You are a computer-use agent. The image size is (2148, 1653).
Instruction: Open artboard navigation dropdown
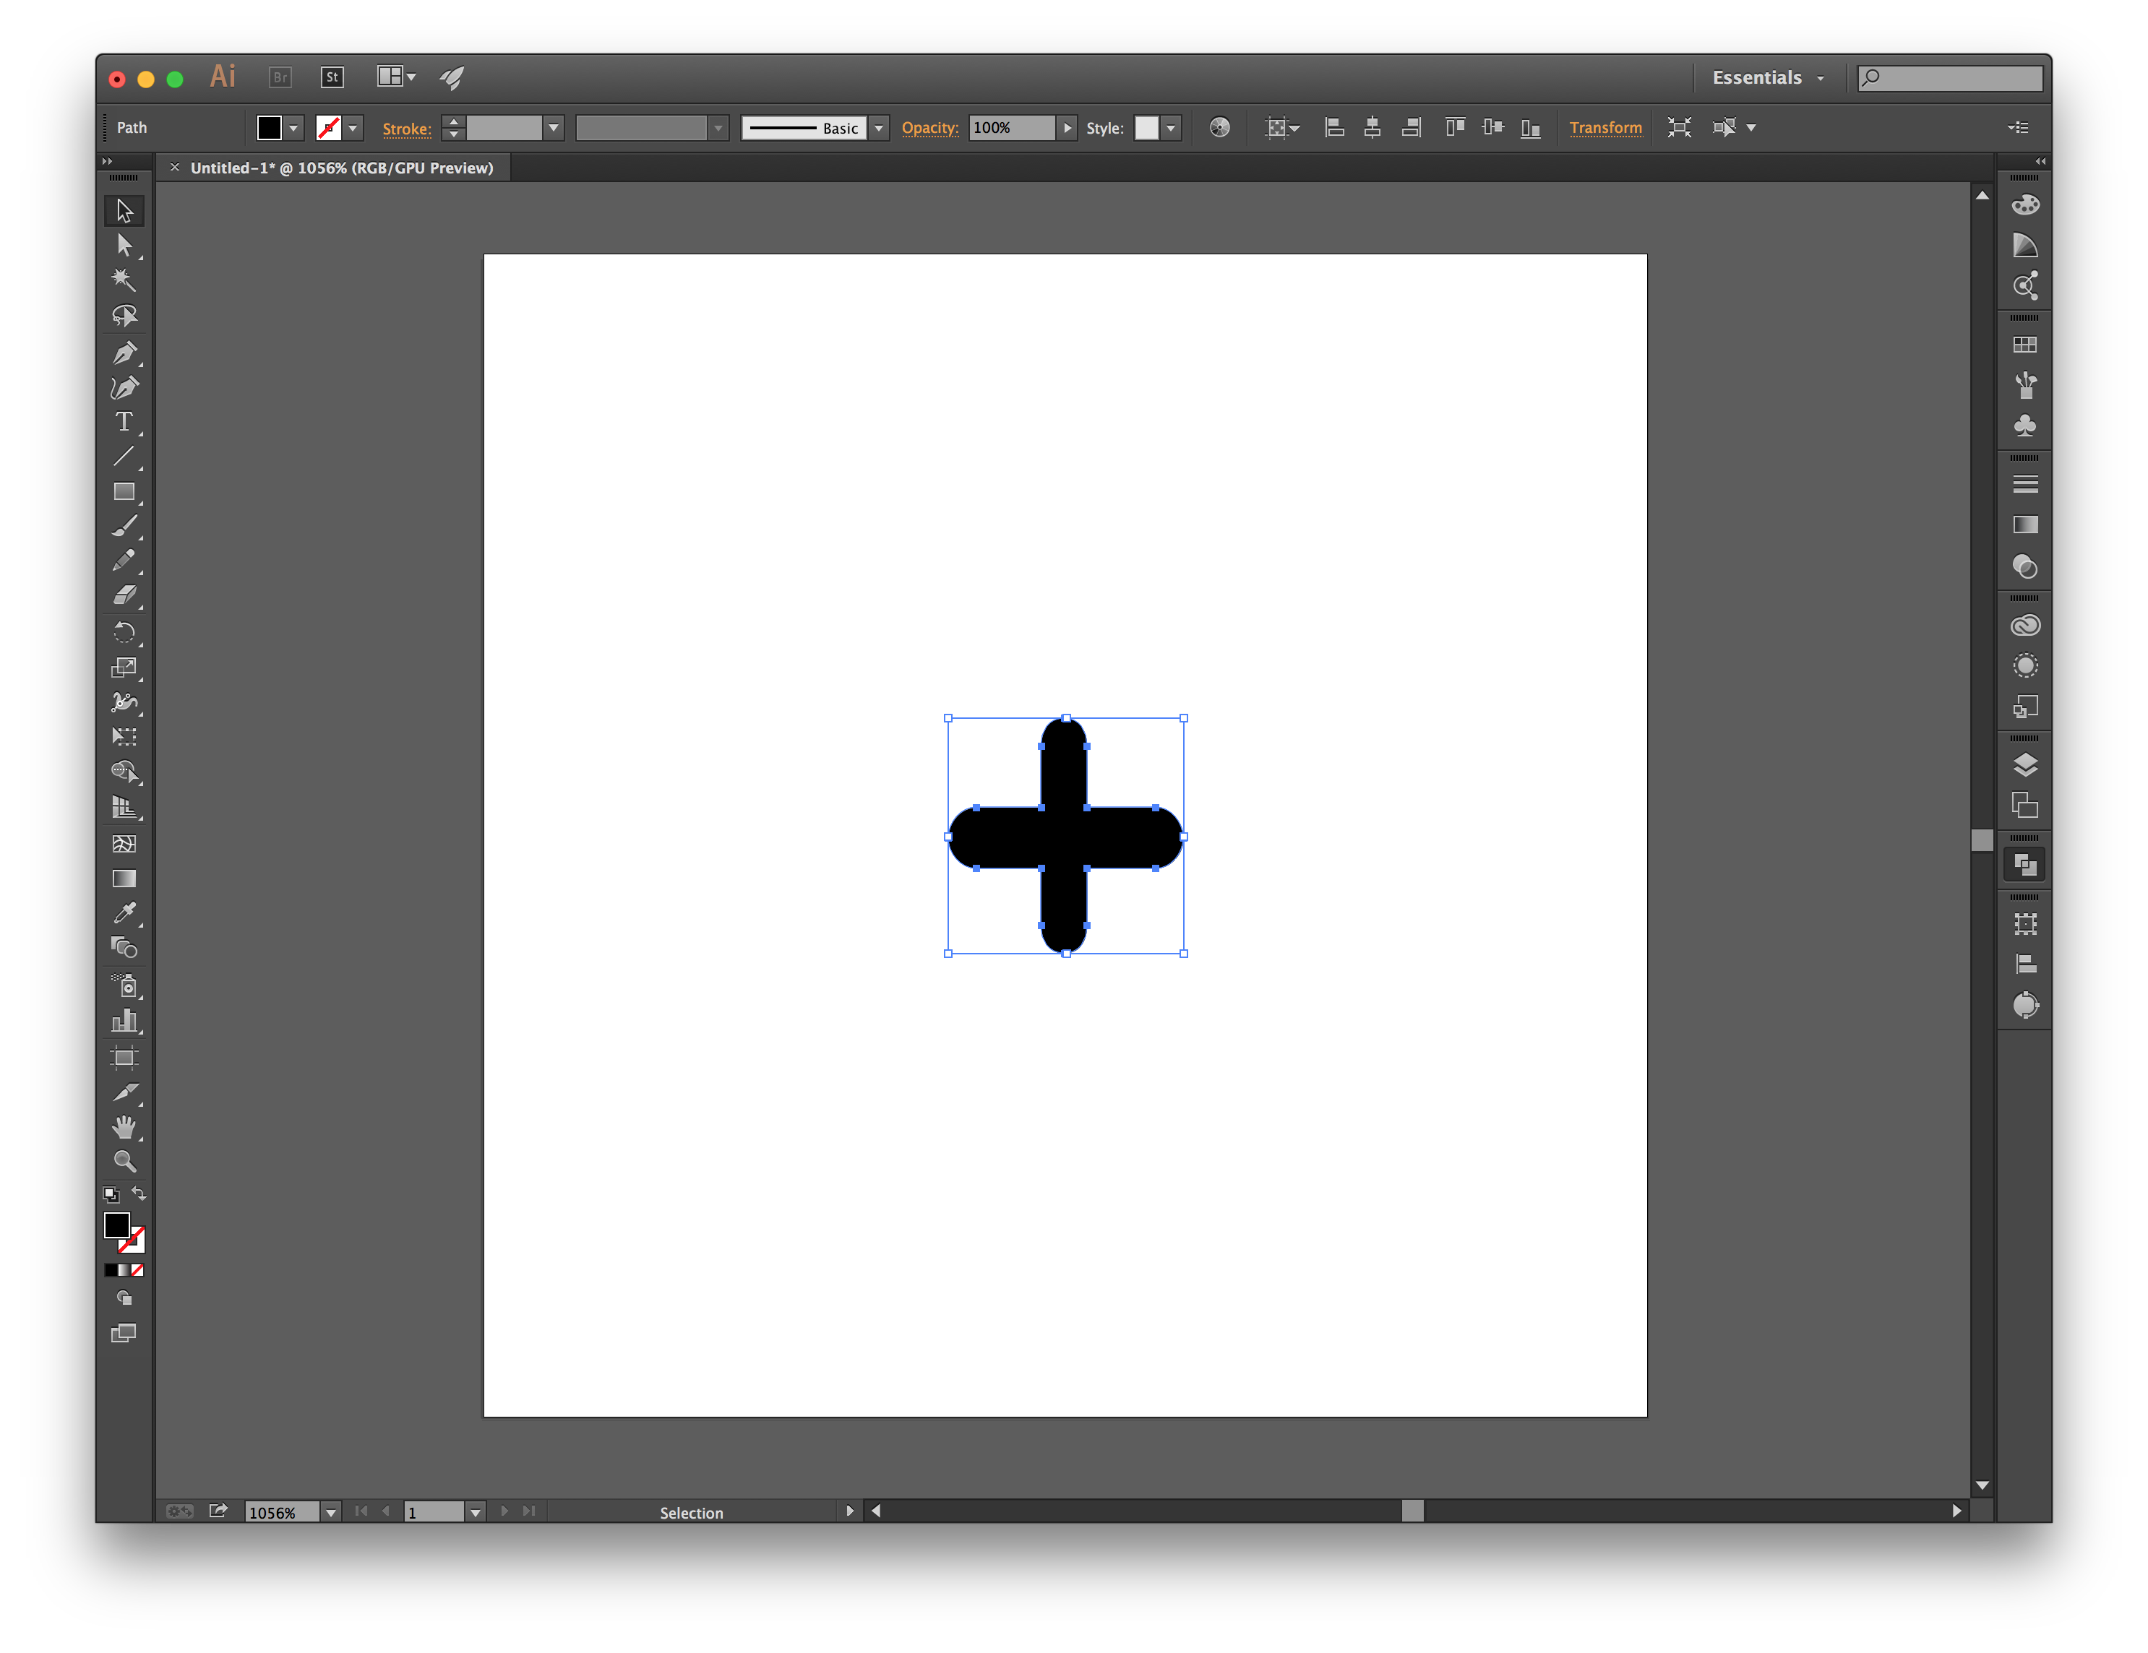(x=475, y=1512)
